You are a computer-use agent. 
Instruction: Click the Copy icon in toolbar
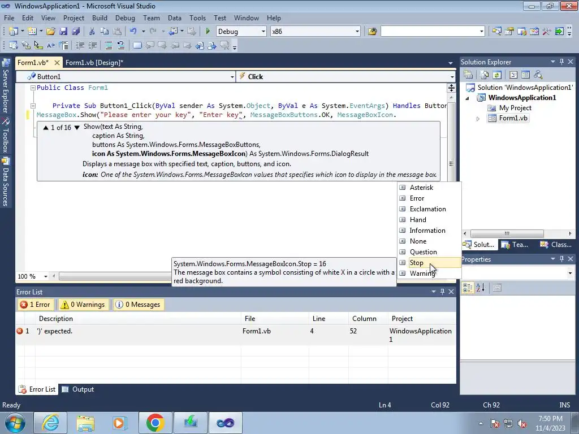[x=105, y=32]
